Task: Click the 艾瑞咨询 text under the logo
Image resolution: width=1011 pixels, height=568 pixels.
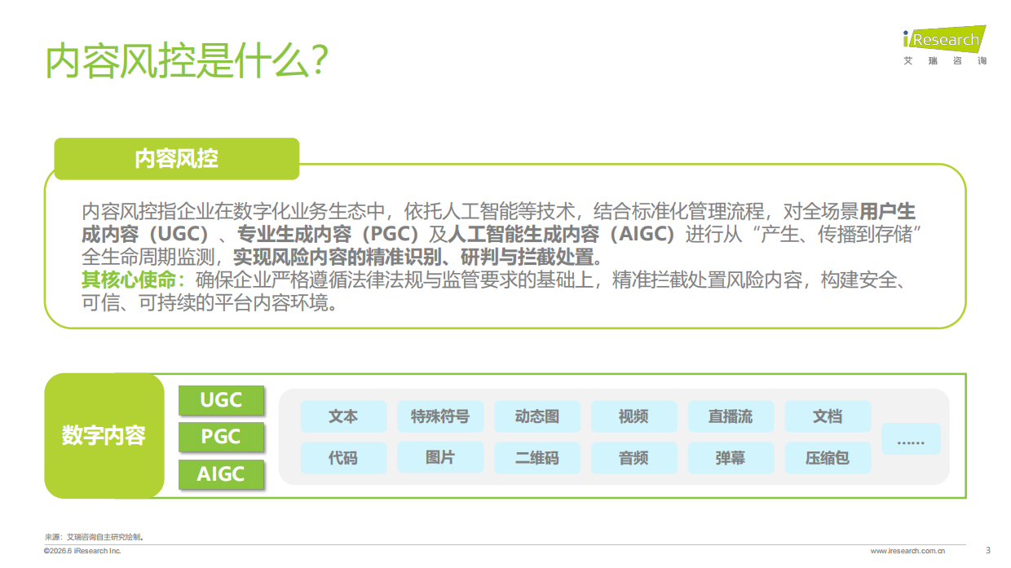Action: coord(945,62)
